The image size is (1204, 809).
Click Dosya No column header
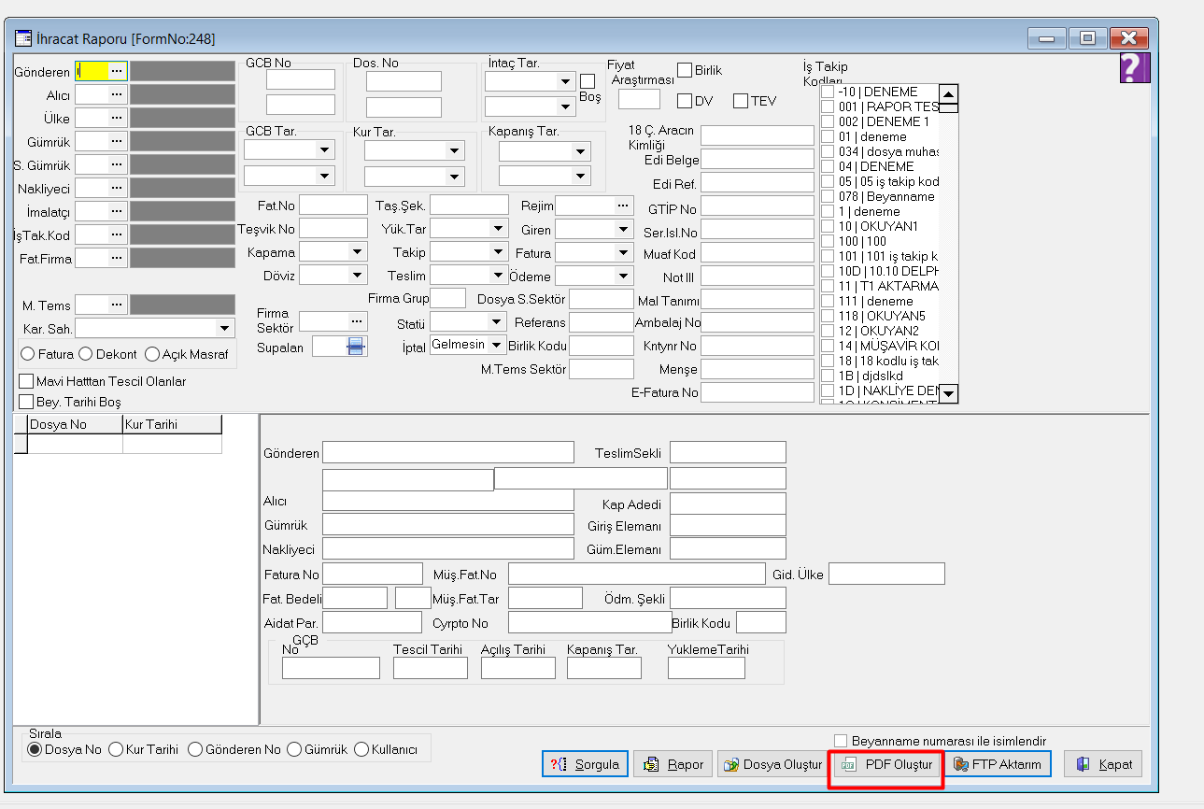(x=75, y=424)
